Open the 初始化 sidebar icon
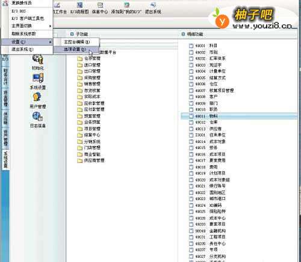The width and height of the screenshot is (301, 262). tap(37, 59)
